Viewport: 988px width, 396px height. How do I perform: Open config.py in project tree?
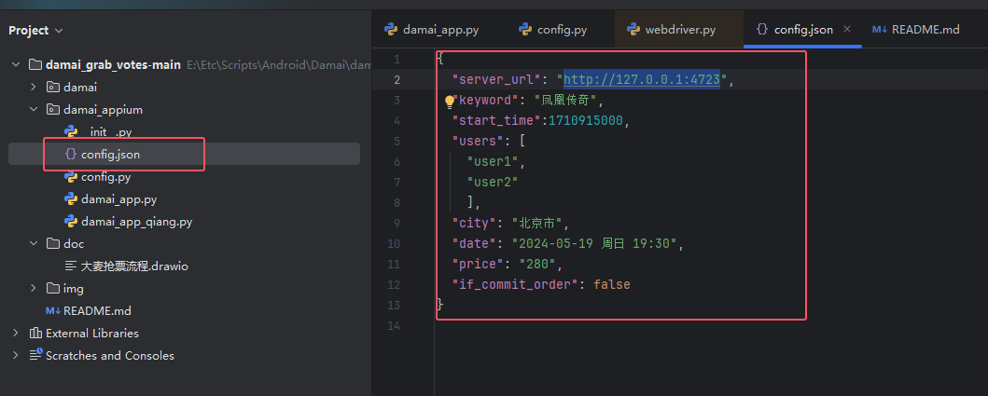[x=105, y=177]
